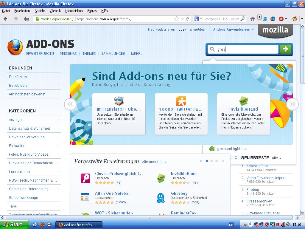Reload the page with the refresh icon
This screenshot has width=305, height=229.
point(188,19)
